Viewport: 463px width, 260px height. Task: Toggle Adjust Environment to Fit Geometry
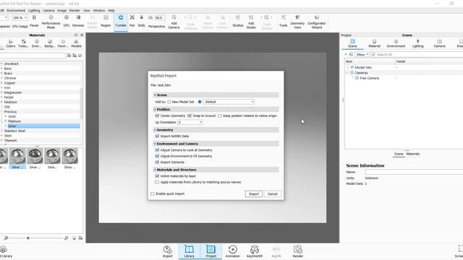pos(157,156)
